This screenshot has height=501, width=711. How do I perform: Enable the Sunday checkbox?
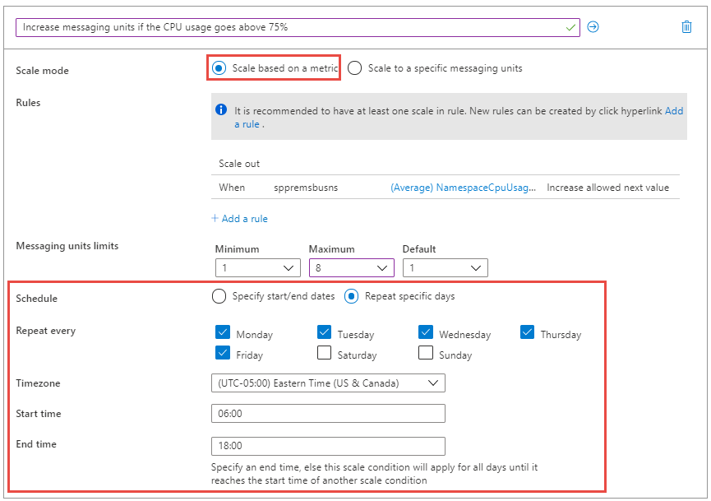pyautogui.click(x=426, y=353)
